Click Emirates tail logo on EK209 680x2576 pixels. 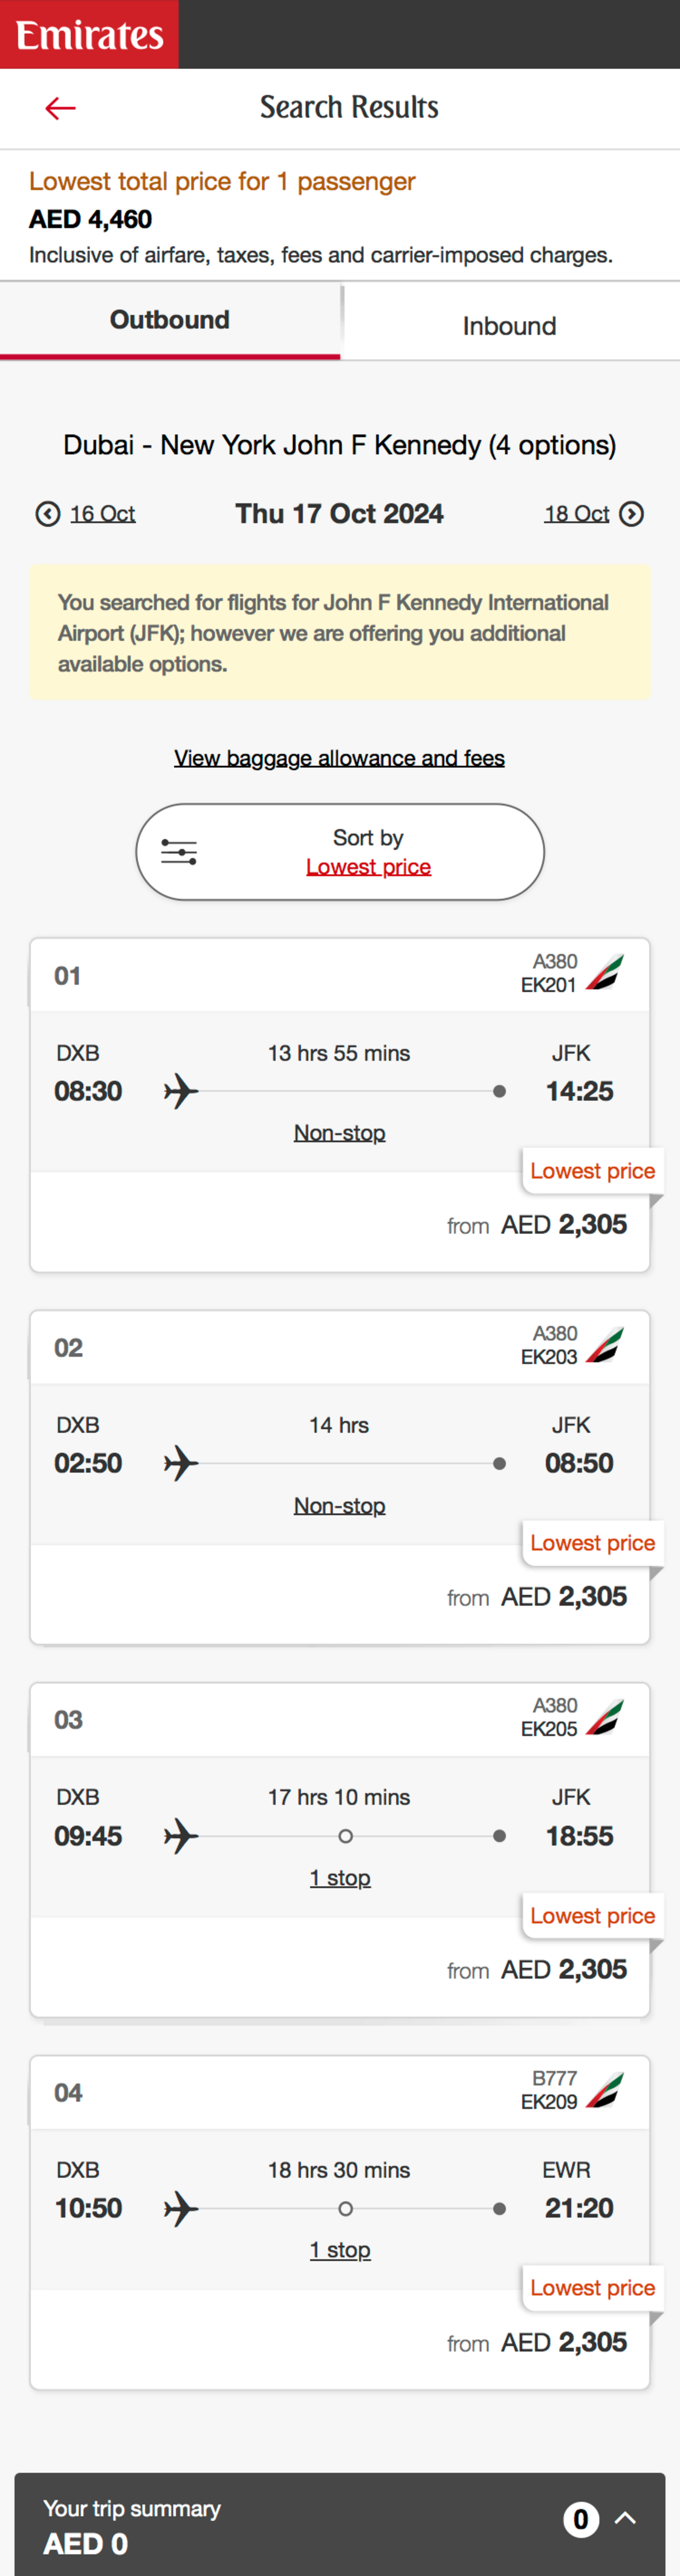[x=605, y=2090]
